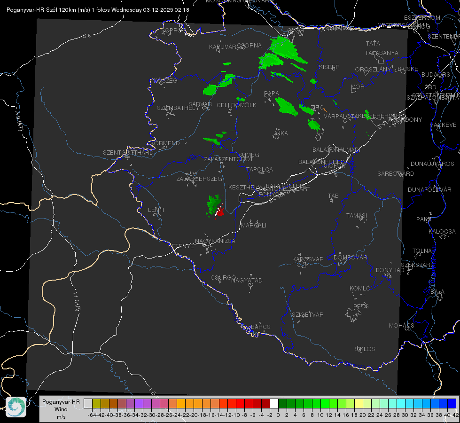Click the NAGYKANIZSA city label
The width and height of the screenshot is (460, 423).
click(x=215, y=241)
